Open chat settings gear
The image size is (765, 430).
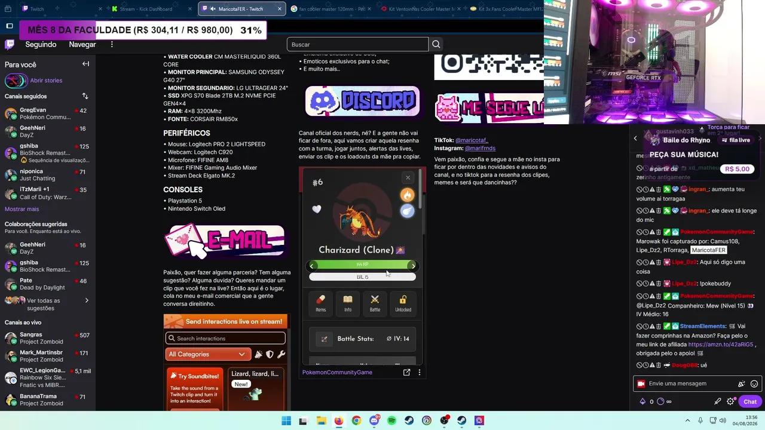730,401
